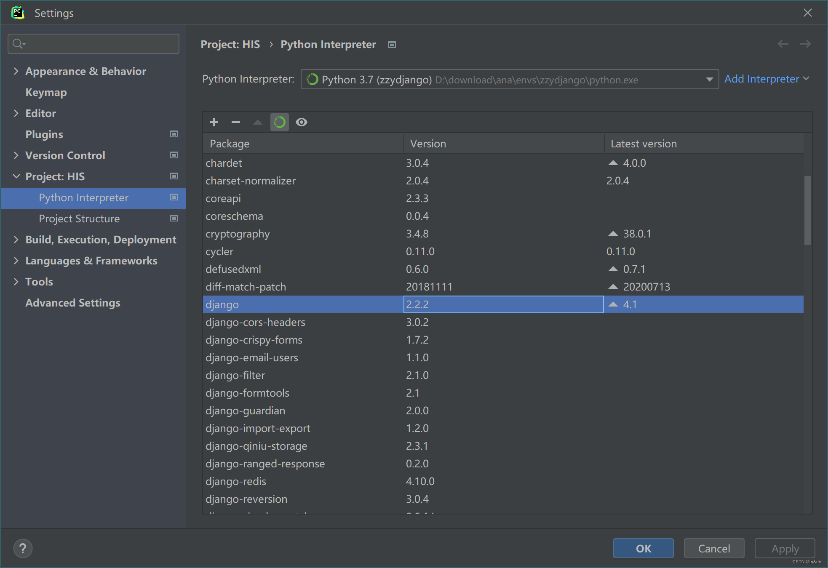Select the django-filter package row
The height and width of the screenshot is (568, 828).
pos(503,375)
